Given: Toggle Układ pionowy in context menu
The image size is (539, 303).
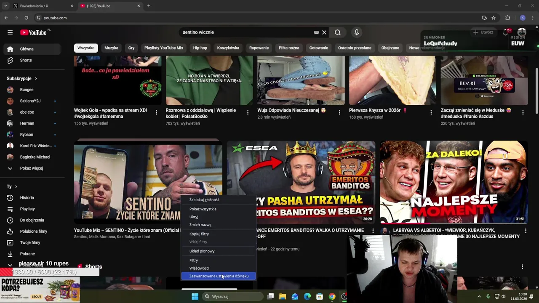Looking at the screenshot, I should (x=219, y=251).
